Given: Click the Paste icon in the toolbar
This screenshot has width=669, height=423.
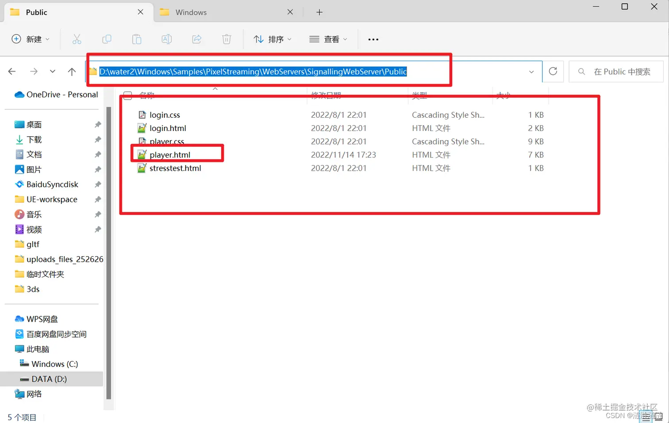Looking at the screenshot, I should pyautogui.click(x=137, y=39).
